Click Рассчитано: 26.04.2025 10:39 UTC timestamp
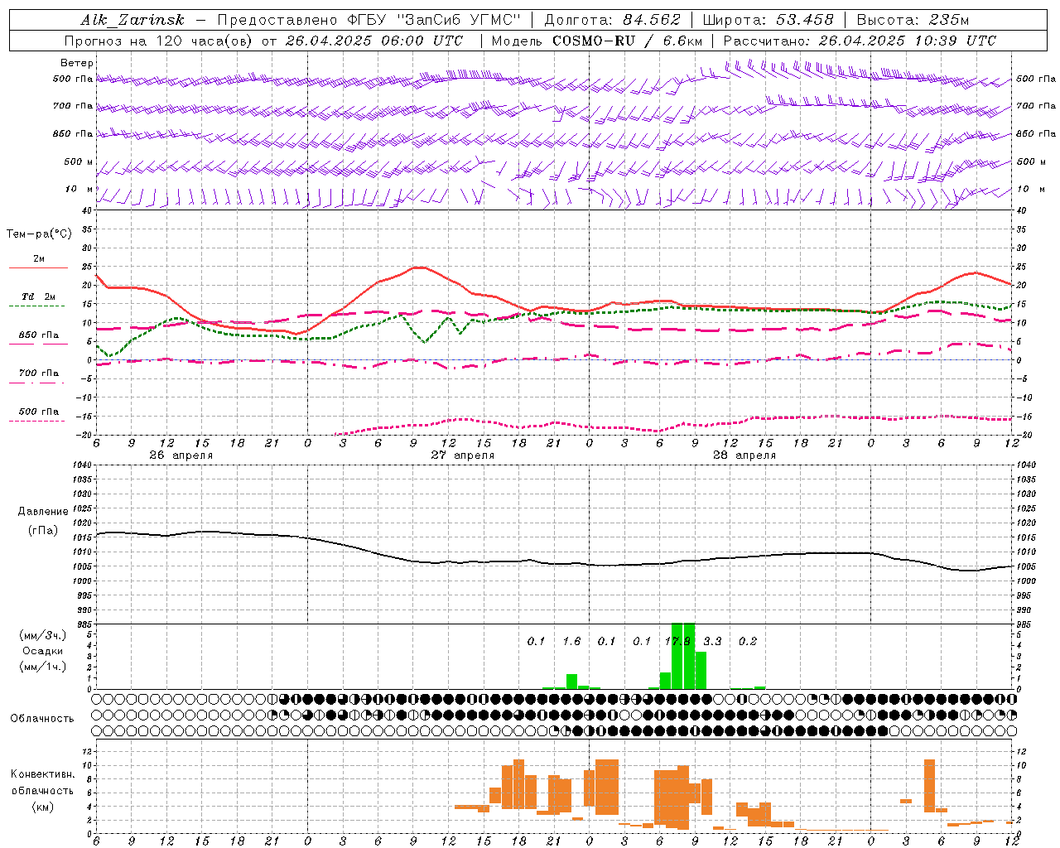The image size is (1060, 848). 860,41
